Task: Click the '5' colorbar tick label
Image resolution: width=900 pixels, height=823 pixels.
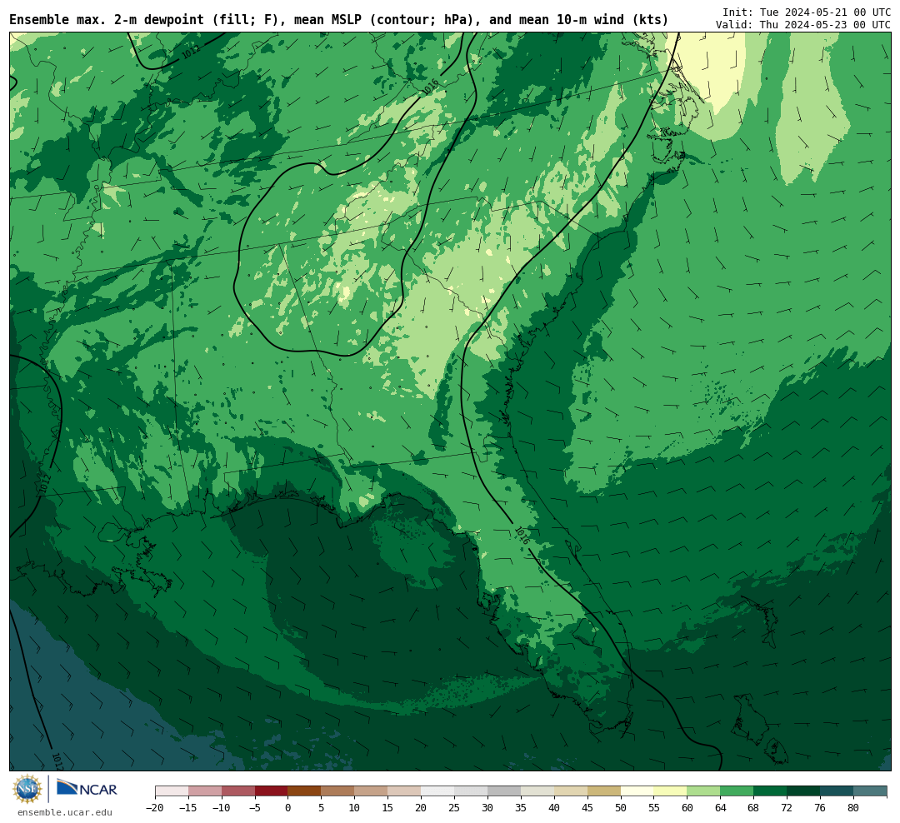Action: point(322,808)
